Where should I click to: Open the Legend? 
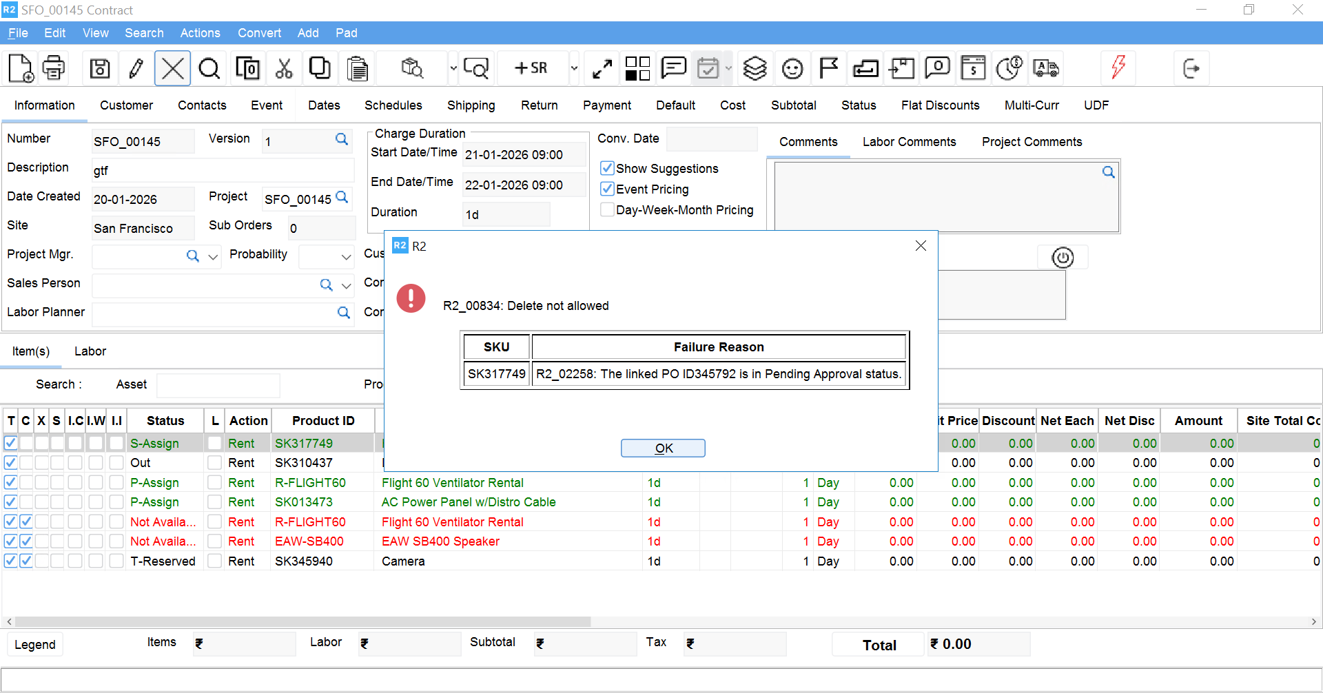[34, 644]
